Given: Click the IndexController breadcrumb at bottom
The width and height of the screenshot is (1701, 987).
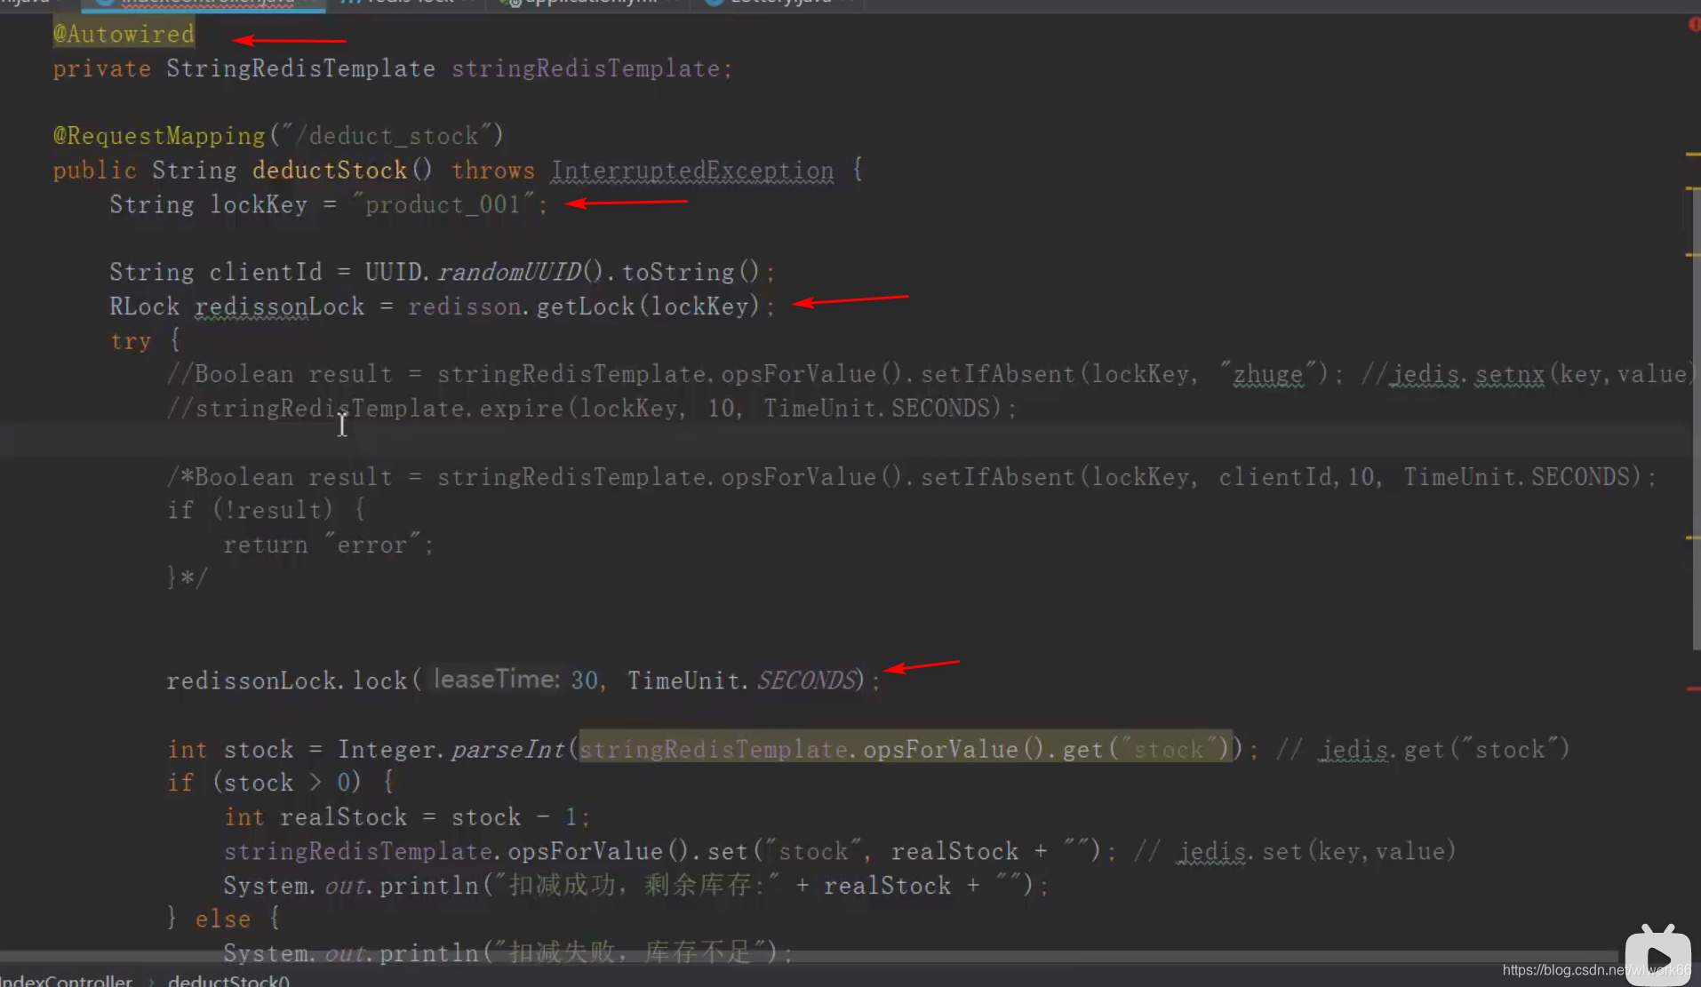Looking at the screenshot, I should 67,980.
